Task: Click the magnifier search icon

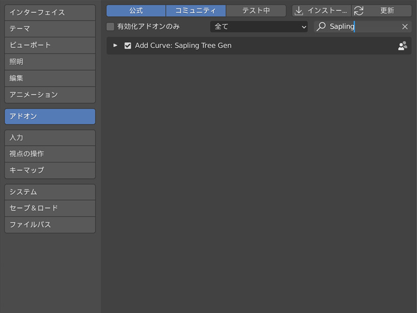Action: [x=321, y=27]
